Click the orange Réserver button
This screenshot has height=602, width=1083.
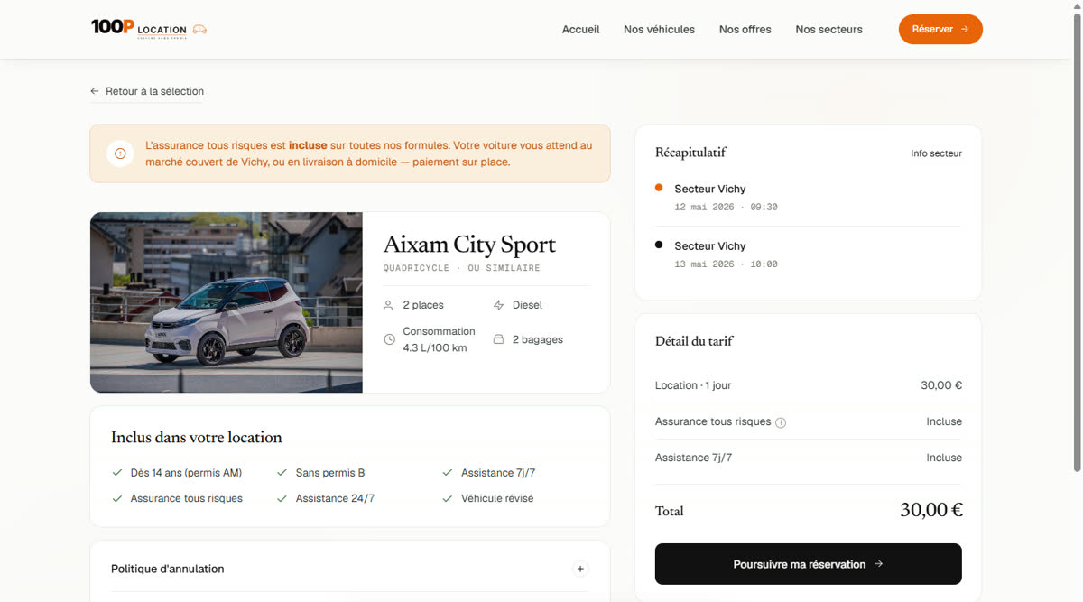(940, 29)
